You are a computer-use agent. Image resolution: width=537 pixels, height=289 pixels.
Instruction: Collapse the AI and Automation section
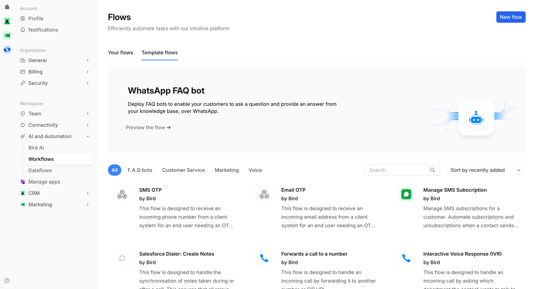(88, 136)
